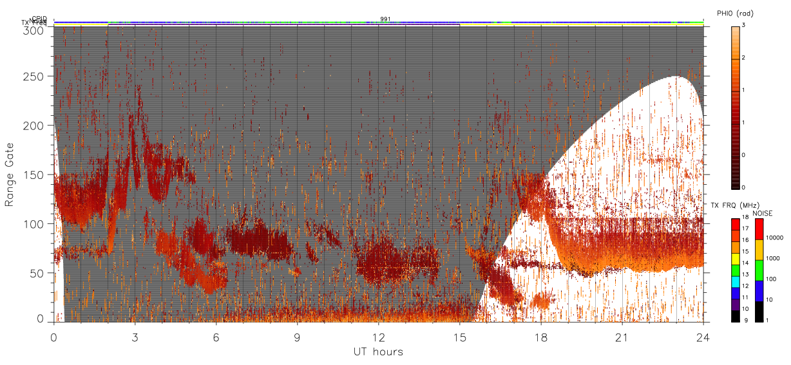The image size is (791, 365).
Task: Click the CPID label at top left
Action: pos(39,19)
